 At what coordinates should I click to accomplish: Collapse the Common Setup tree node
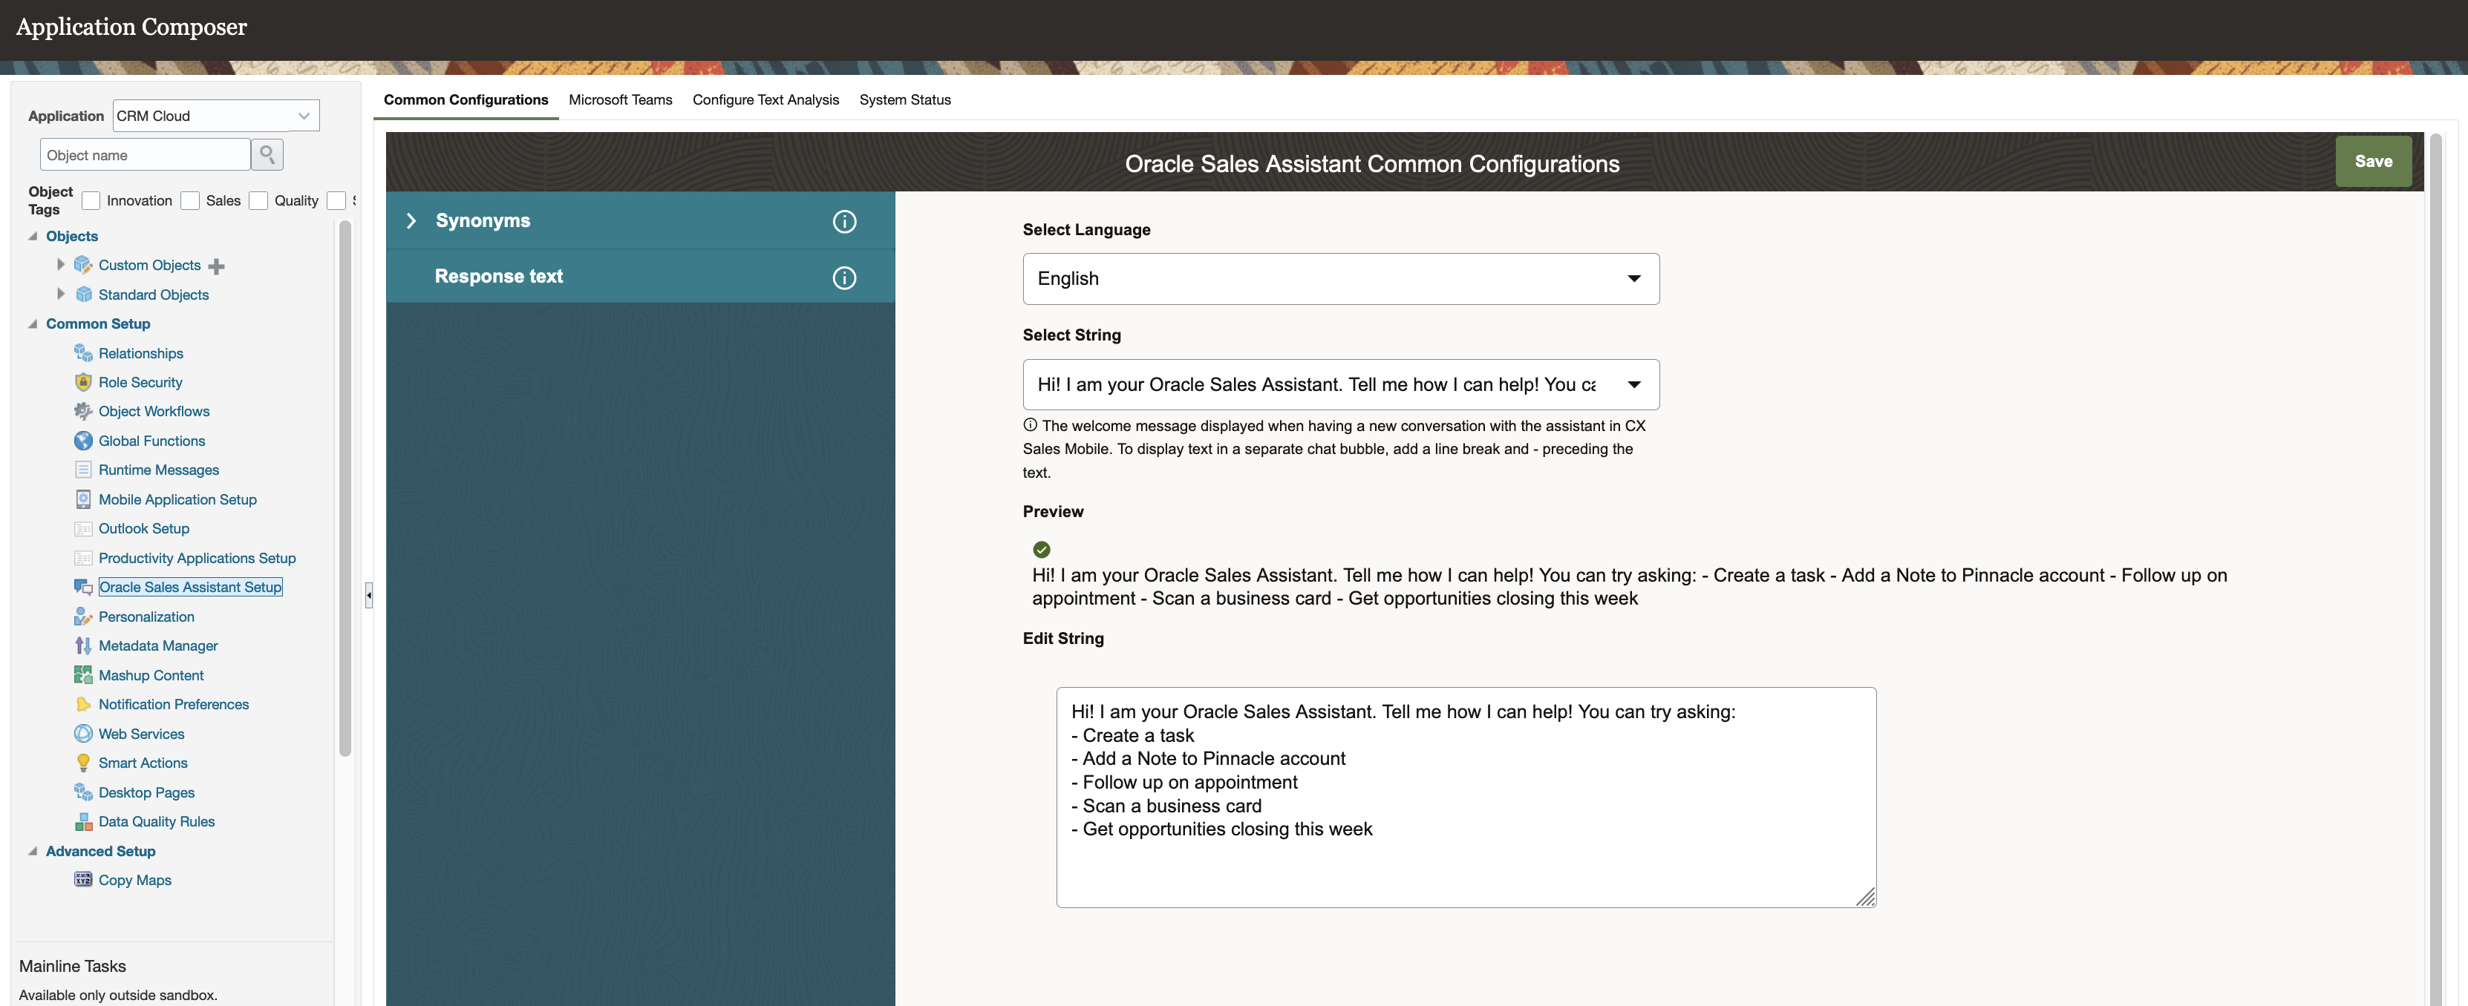point(33,323)
